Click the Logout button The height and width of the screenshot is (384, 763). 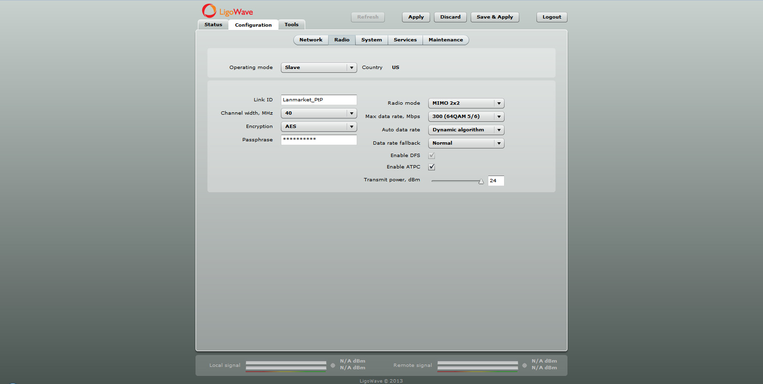552,17
